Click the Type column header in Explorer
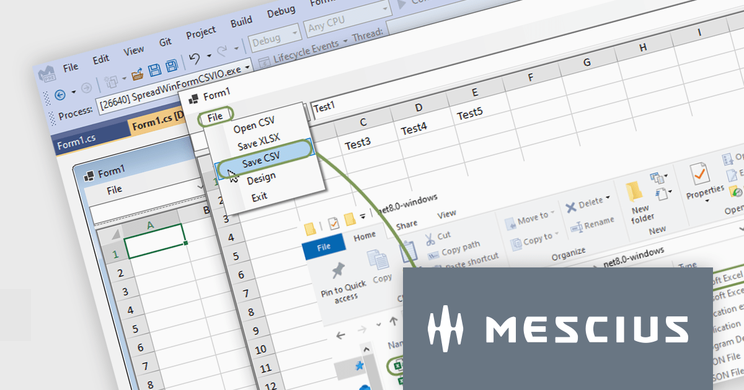 (688, 265)
